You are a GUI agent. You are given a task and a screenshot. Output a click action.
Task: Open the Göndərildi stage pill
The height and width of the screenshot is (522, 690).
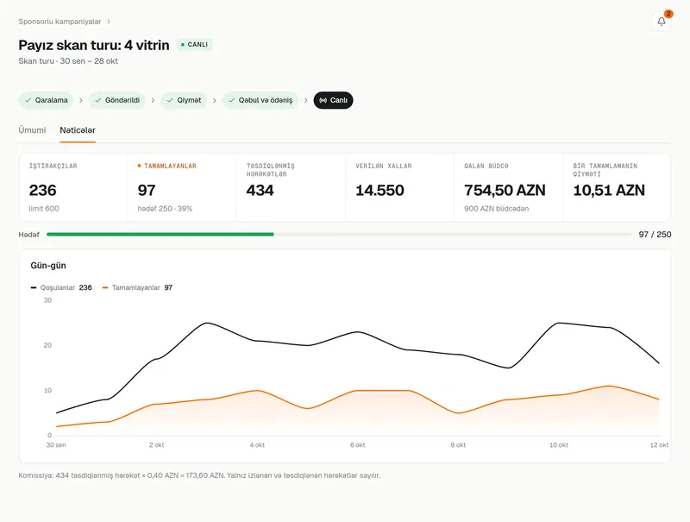click(x=117, y=100)
